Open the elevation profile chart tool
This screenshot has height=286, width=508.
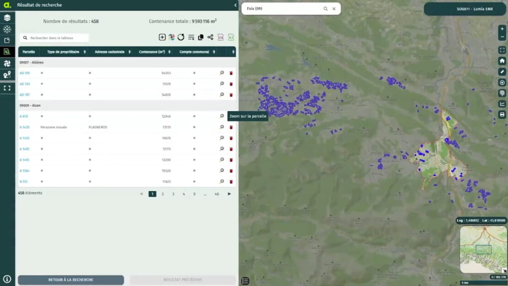pos(502,104)
